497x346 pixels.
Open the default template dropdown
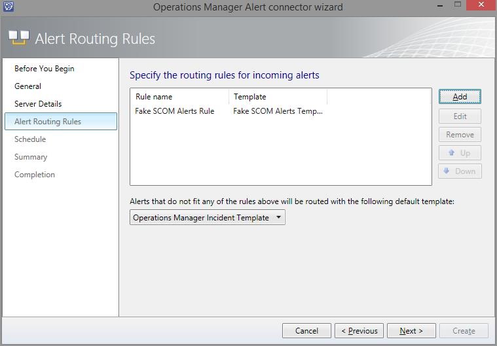click(x=208, y=218)
